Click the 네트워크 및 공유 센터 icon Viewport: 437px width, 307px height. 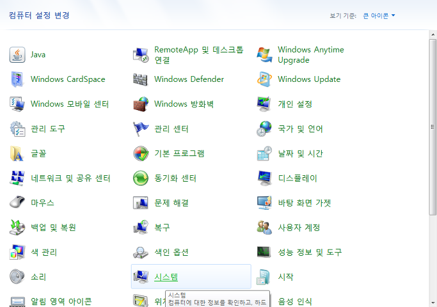coord(17,178)
